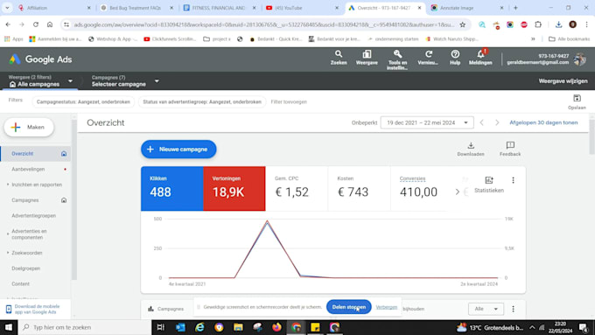
Task: Click the Vernieuwen refresh icon
Action: click(x=428, y=58)
